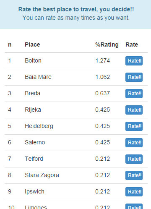Screen dimensions: 151x209
Task: Click the Place column header
Action: pos(32,44)
